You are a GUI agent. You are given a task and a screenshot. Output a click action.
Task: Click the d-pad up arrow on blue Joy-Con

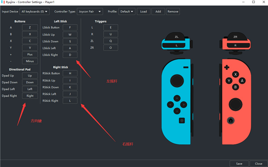pyautogui.click(x=177, y=98)
